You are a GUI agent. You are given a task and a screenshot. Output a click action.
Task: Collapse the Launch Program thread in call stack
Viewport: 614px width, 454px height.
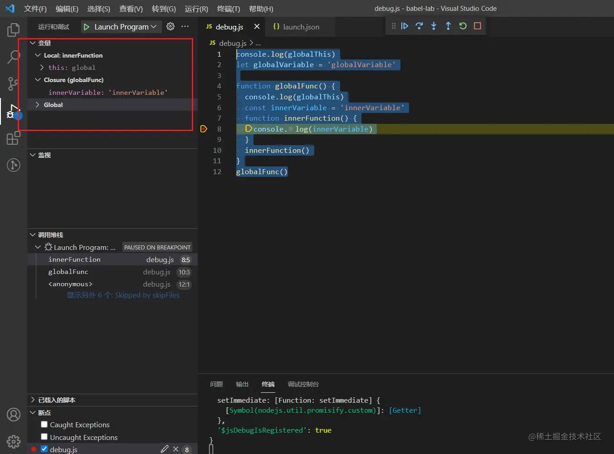pyautogui.click(x=38, y=247)
